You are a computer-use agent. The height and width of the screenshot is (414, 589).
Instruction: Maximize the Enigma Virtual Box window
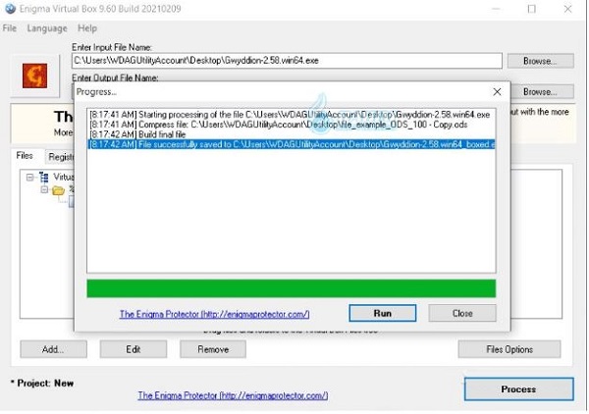(x=531, y=9)
